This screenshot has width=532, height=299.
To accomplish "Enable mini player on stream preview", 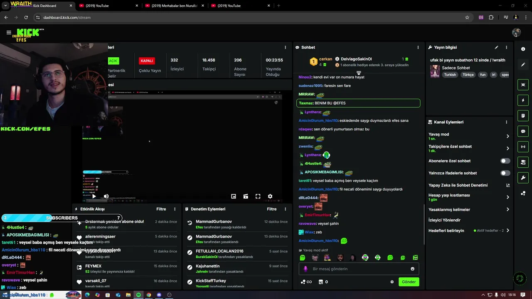I will (234, 196).
